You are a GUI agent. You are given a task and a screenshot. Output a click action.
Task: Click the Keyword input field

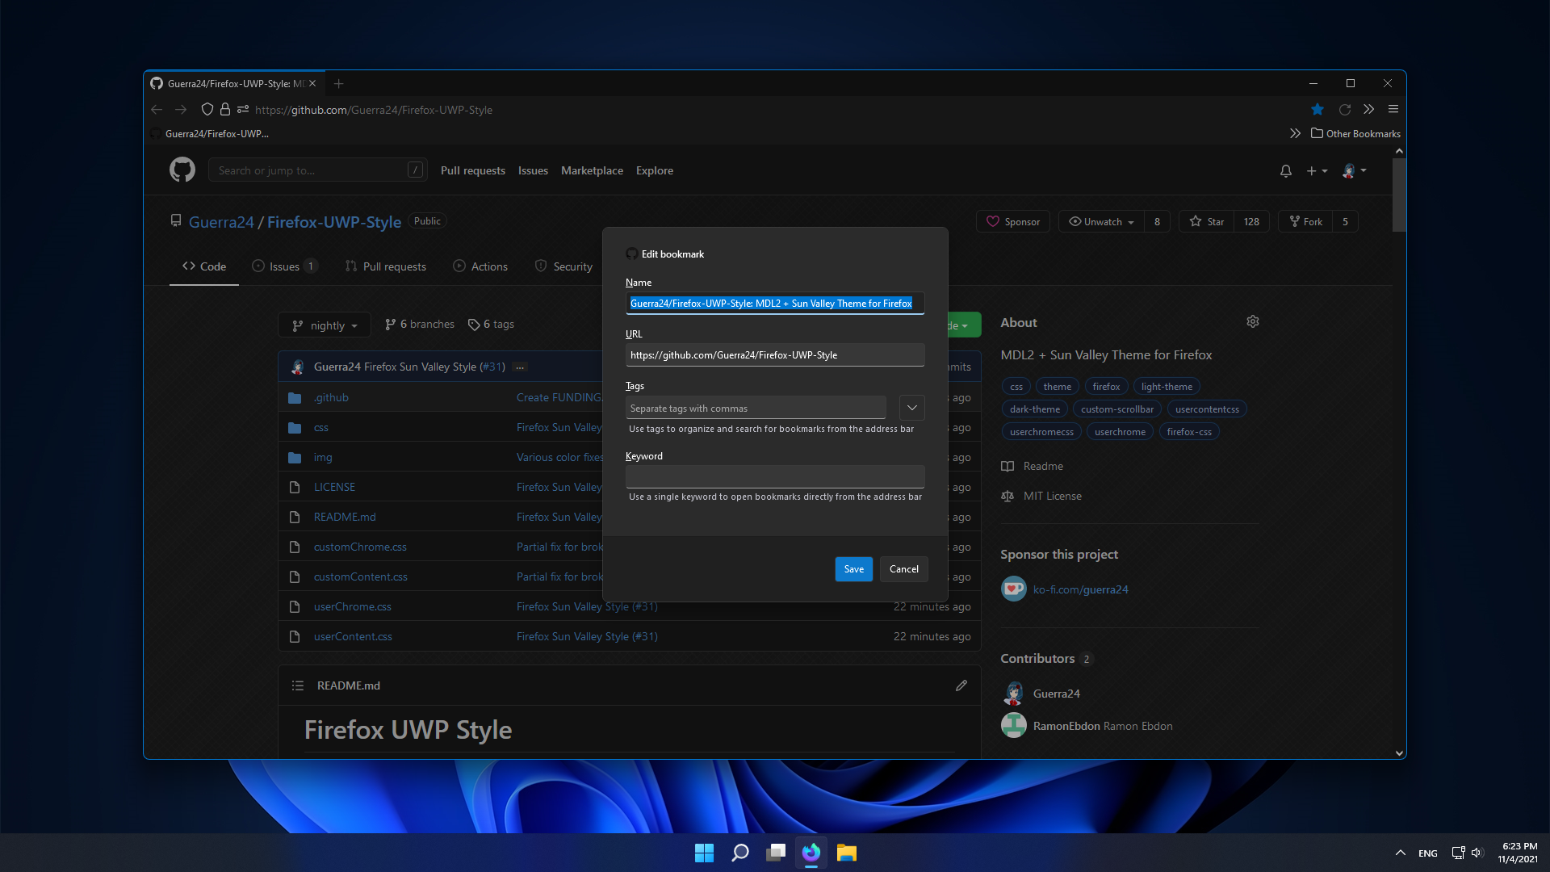point(775,476)
